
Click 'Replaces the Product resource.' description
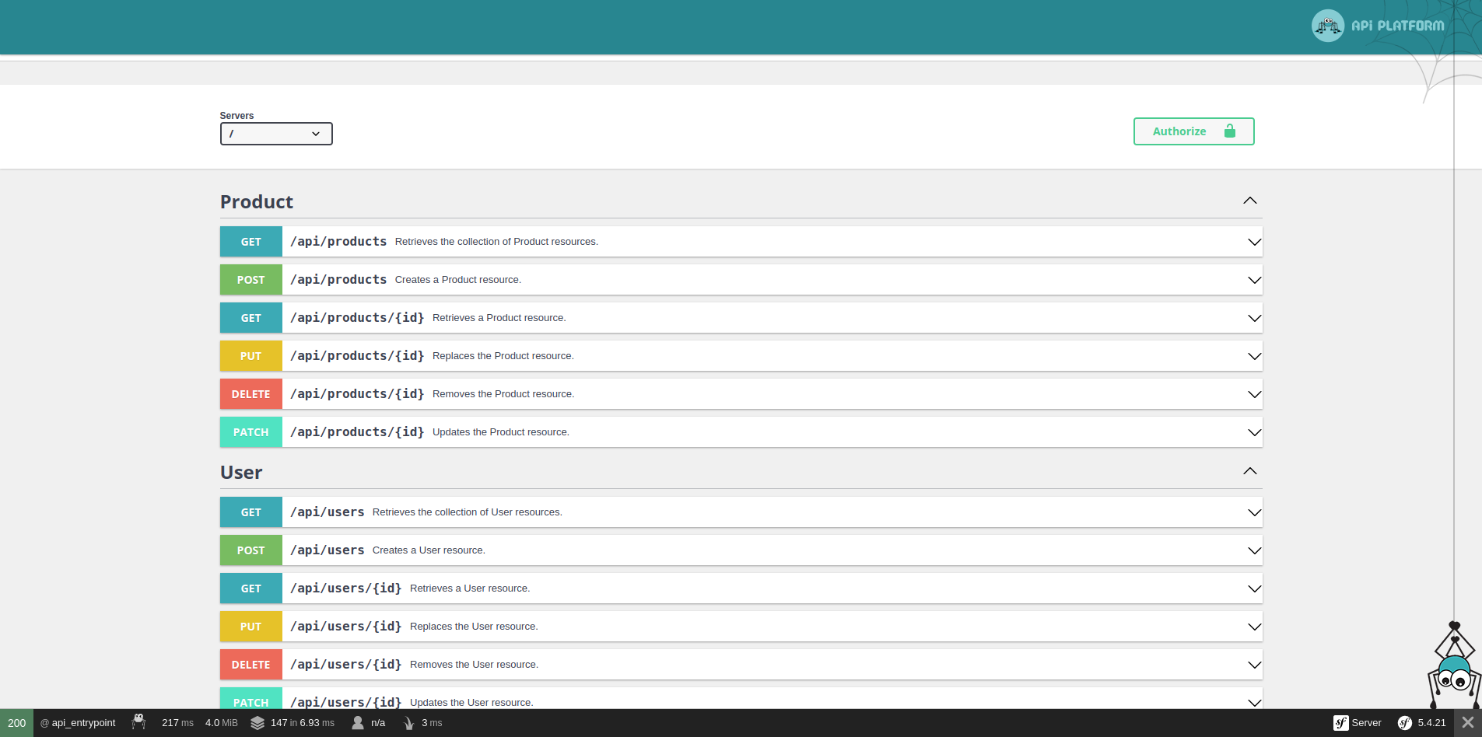(503, 356)
